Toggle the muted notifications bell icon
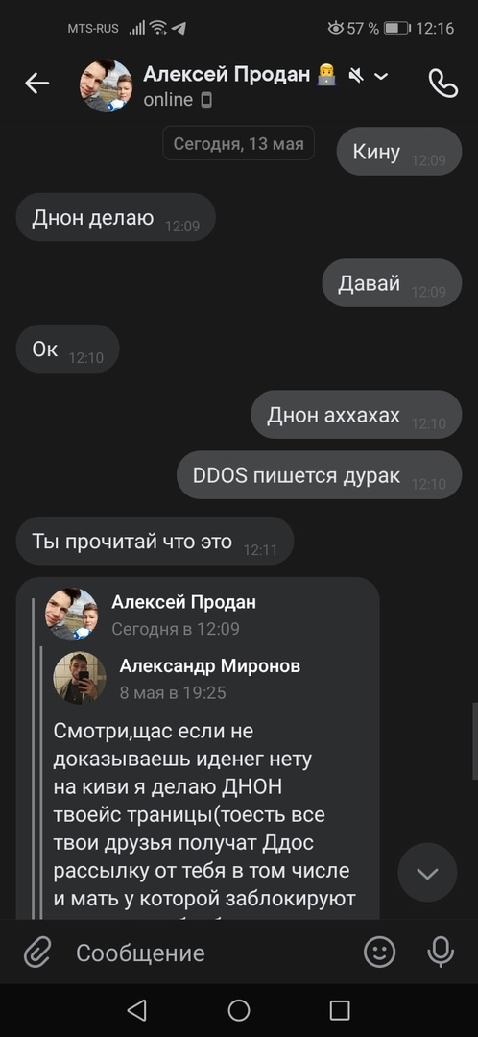Screen dimensions: 478x1037 point(356,76)
